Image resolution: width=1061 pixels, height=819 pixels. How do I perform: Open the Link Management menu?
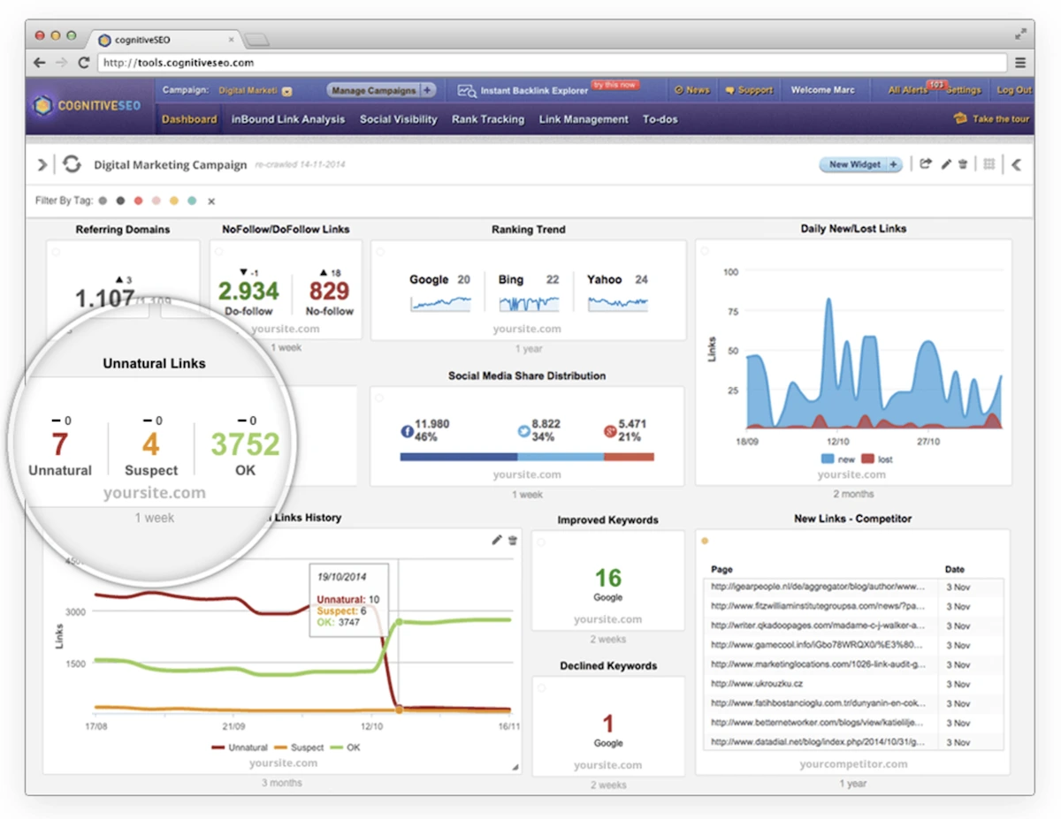coord(583,118)
